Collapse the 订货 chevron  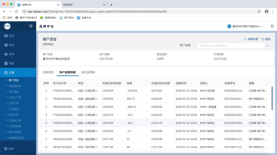[x=31, y=73]
